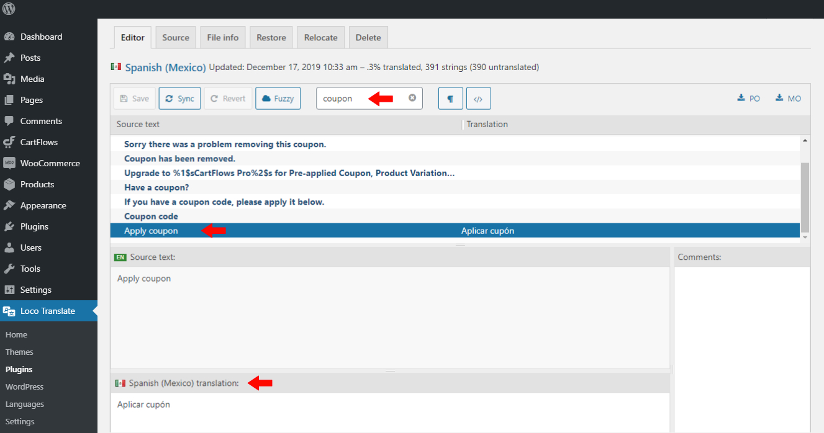824x433 pixels.
Task: Download the PO file
Action: (748, 99)
